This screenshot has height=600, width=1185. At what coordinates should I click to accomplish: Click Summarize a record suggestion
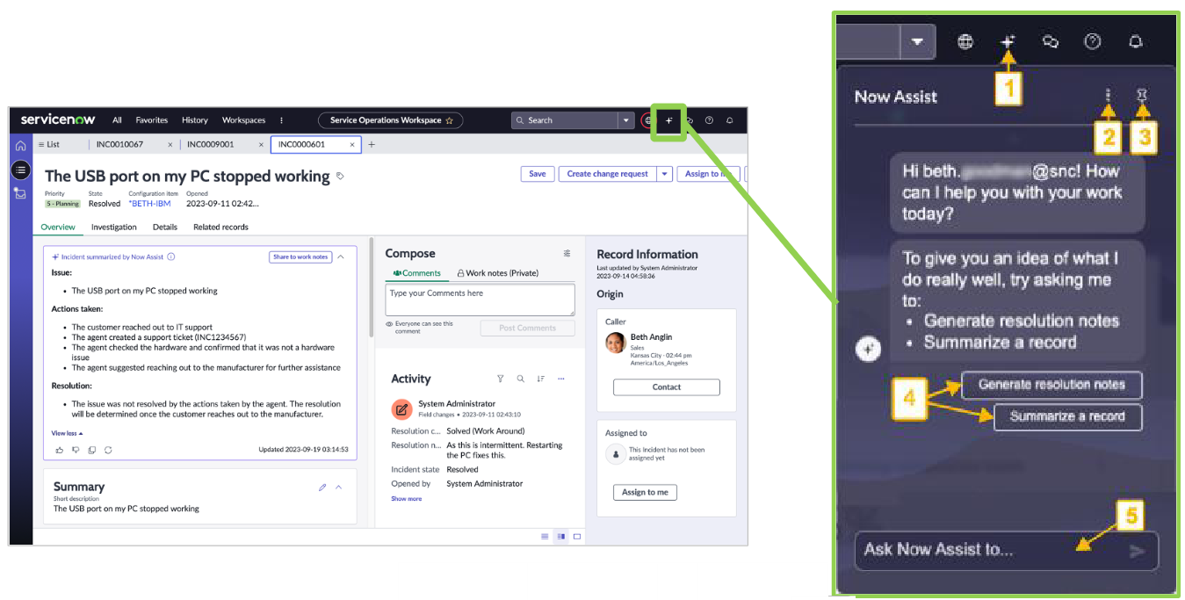(1067, 416)
